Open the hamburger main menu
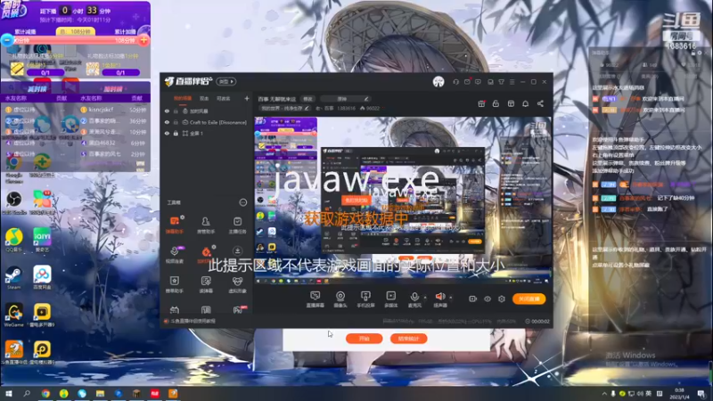Image resolution: width=713 pixels, height=401 pixels. (x=512, y=82)
